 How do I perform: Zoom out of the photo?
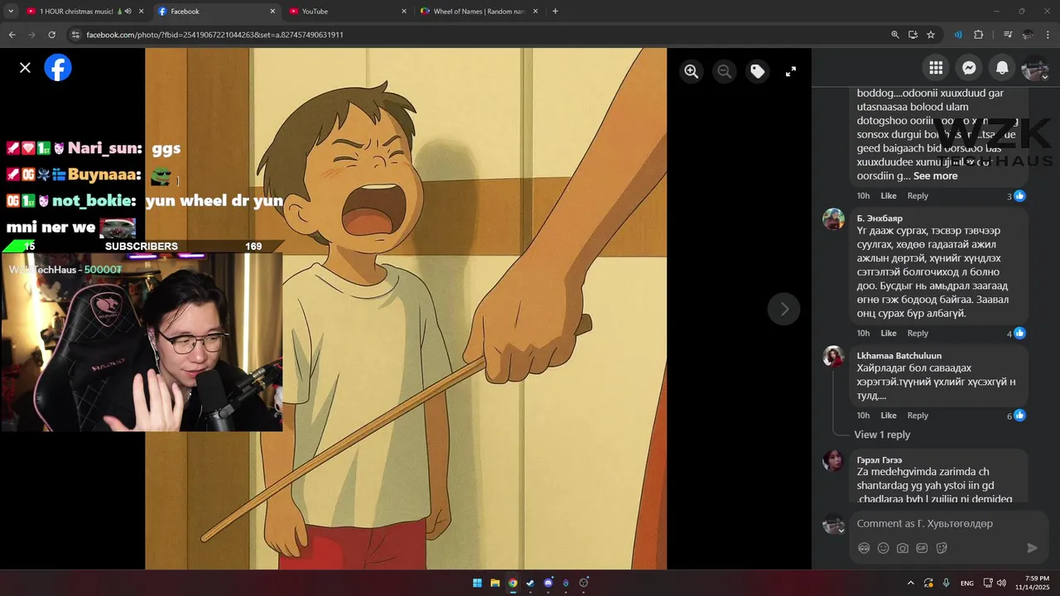point(725,71)
